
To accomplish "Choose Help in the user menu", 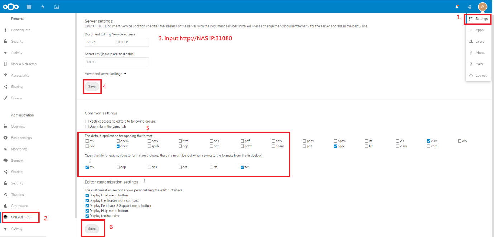I will click(478, 64).
